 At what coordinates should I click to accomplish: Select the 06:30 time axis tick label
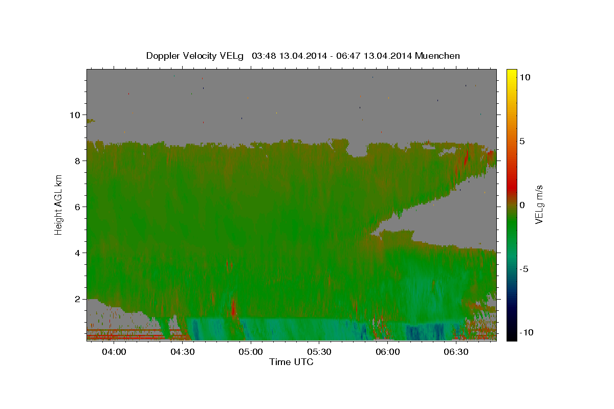456,352
